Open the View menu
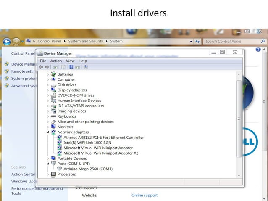The width and height of the screenshot is (268, 201). pos(70,61)
